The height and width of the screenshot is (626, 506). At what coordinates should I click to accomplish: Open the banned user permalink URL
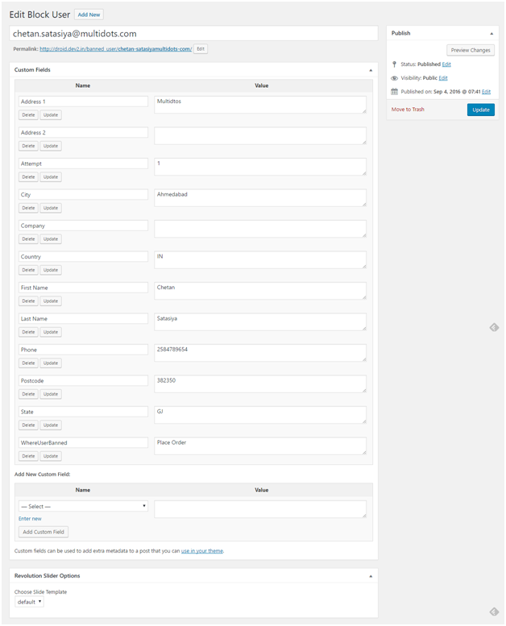(115, 49)
